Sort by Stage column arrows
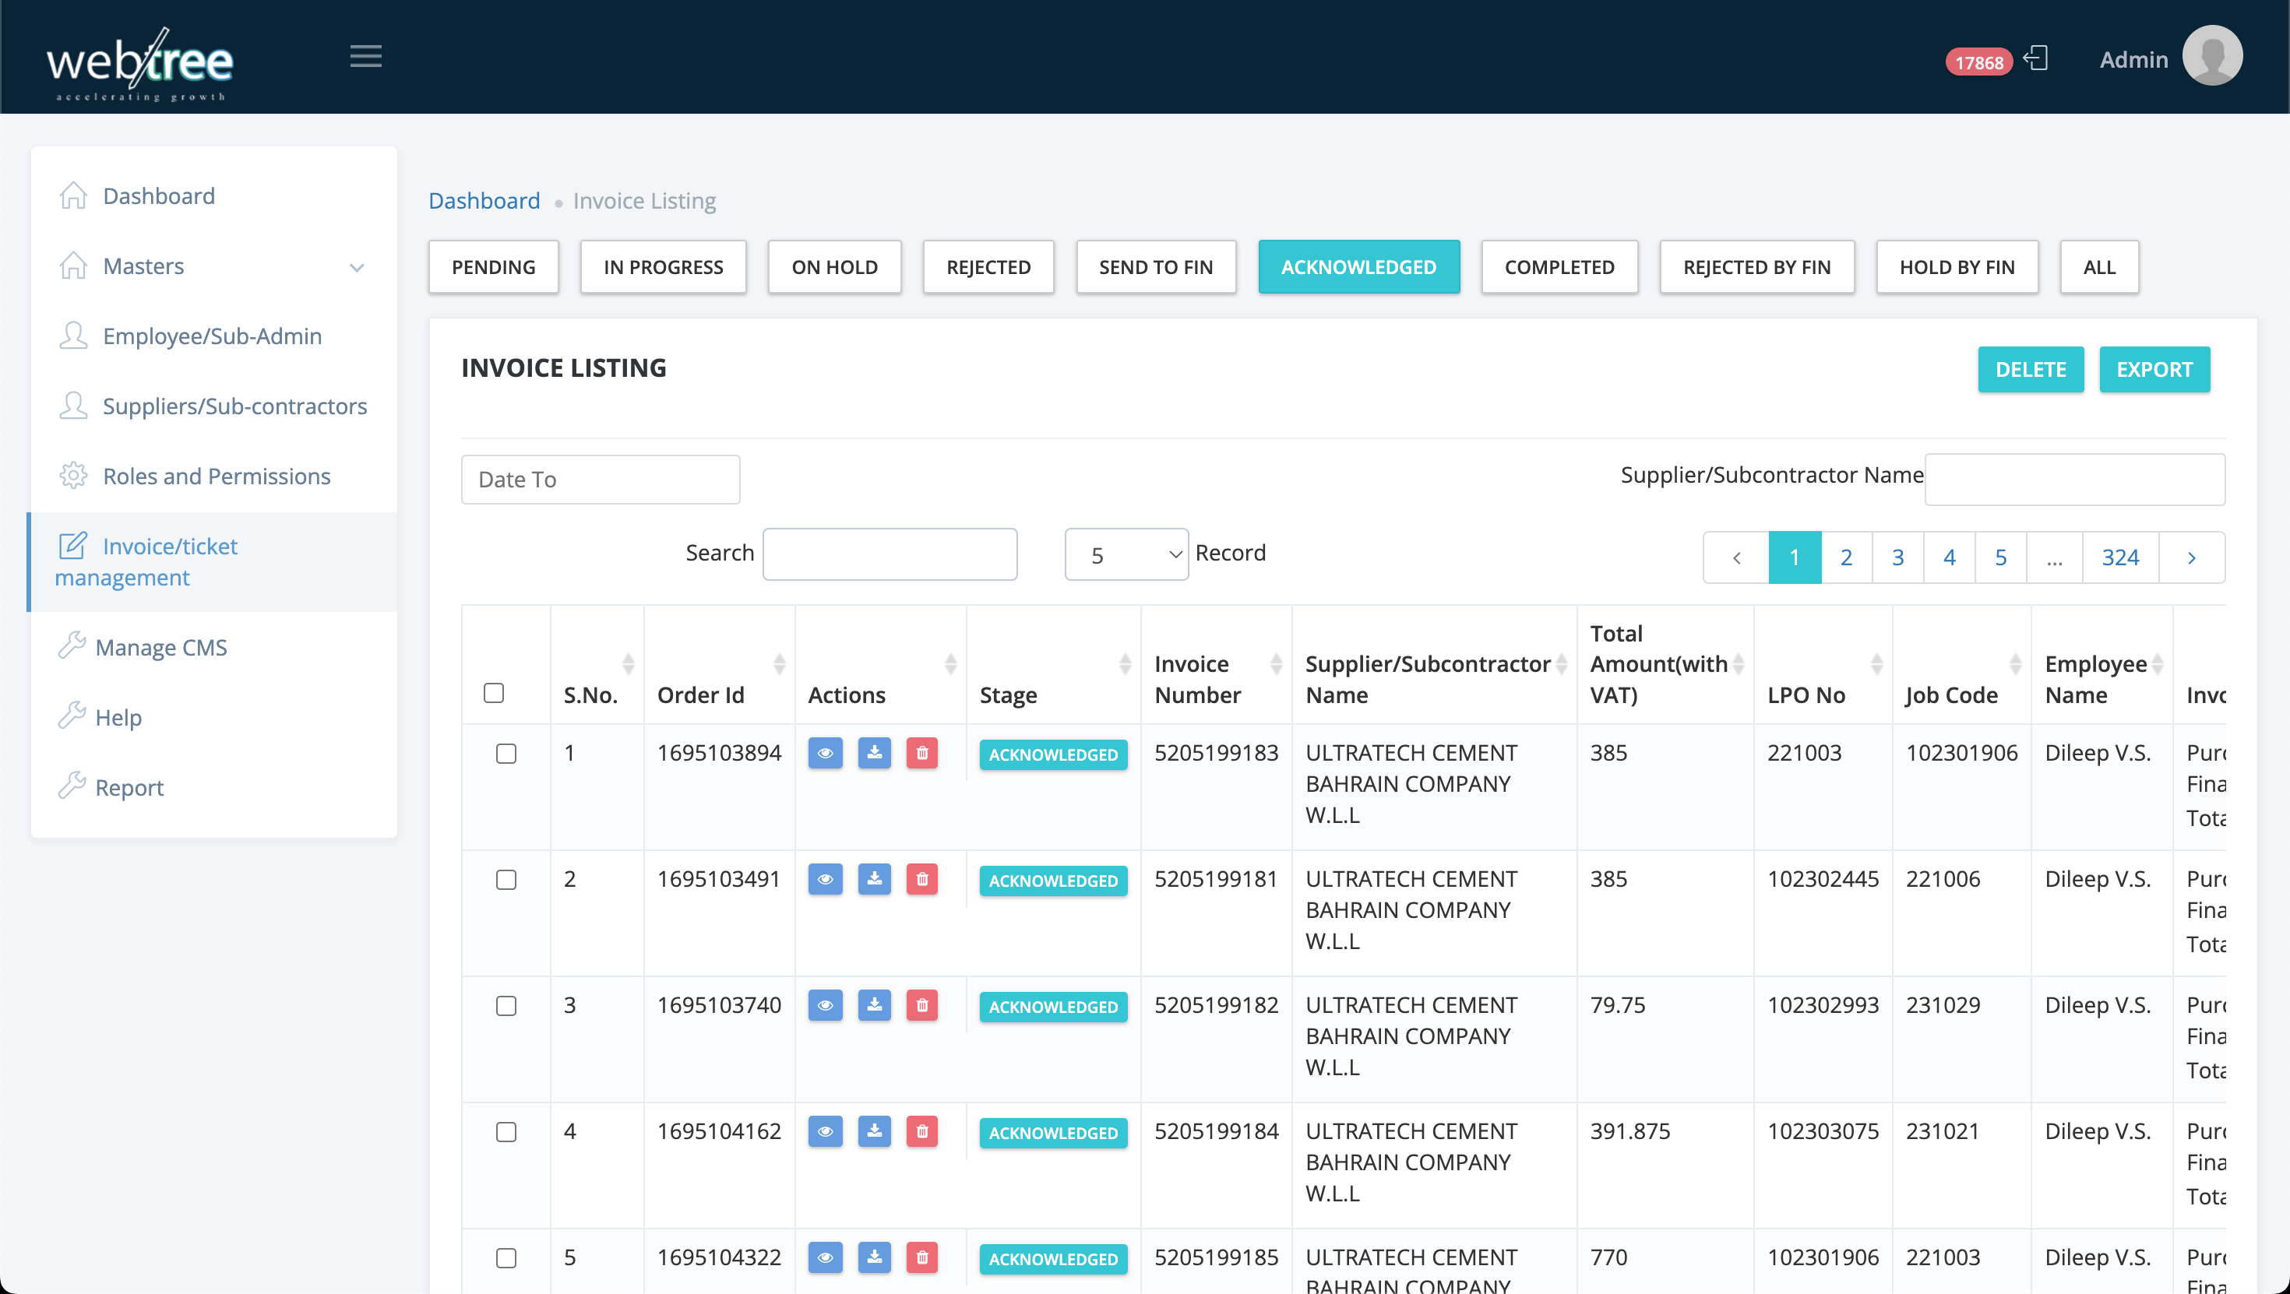2290x1294 pixels. (x=1125, y=664)
